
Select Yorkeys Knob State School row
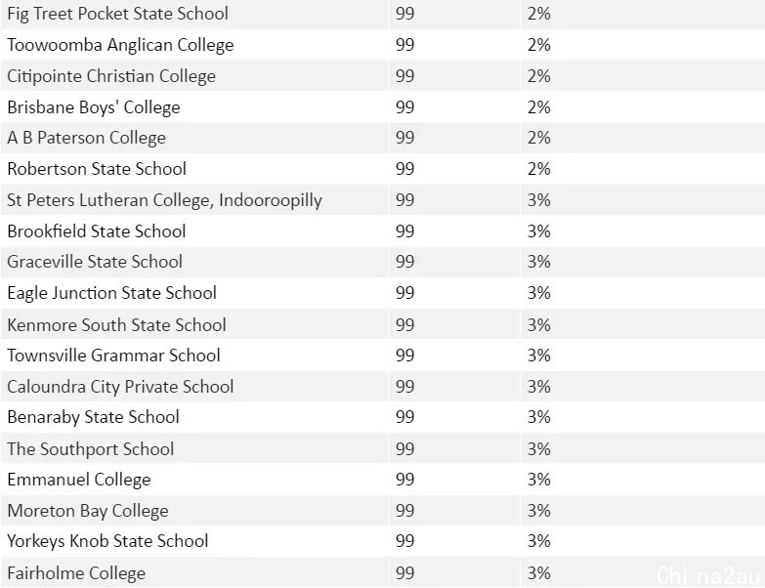click(383, 541)
